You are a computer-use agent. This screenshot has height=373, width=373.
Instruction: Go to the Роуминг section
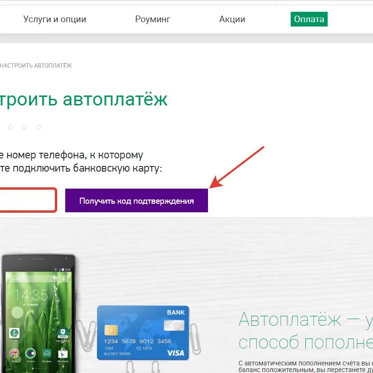153,19
